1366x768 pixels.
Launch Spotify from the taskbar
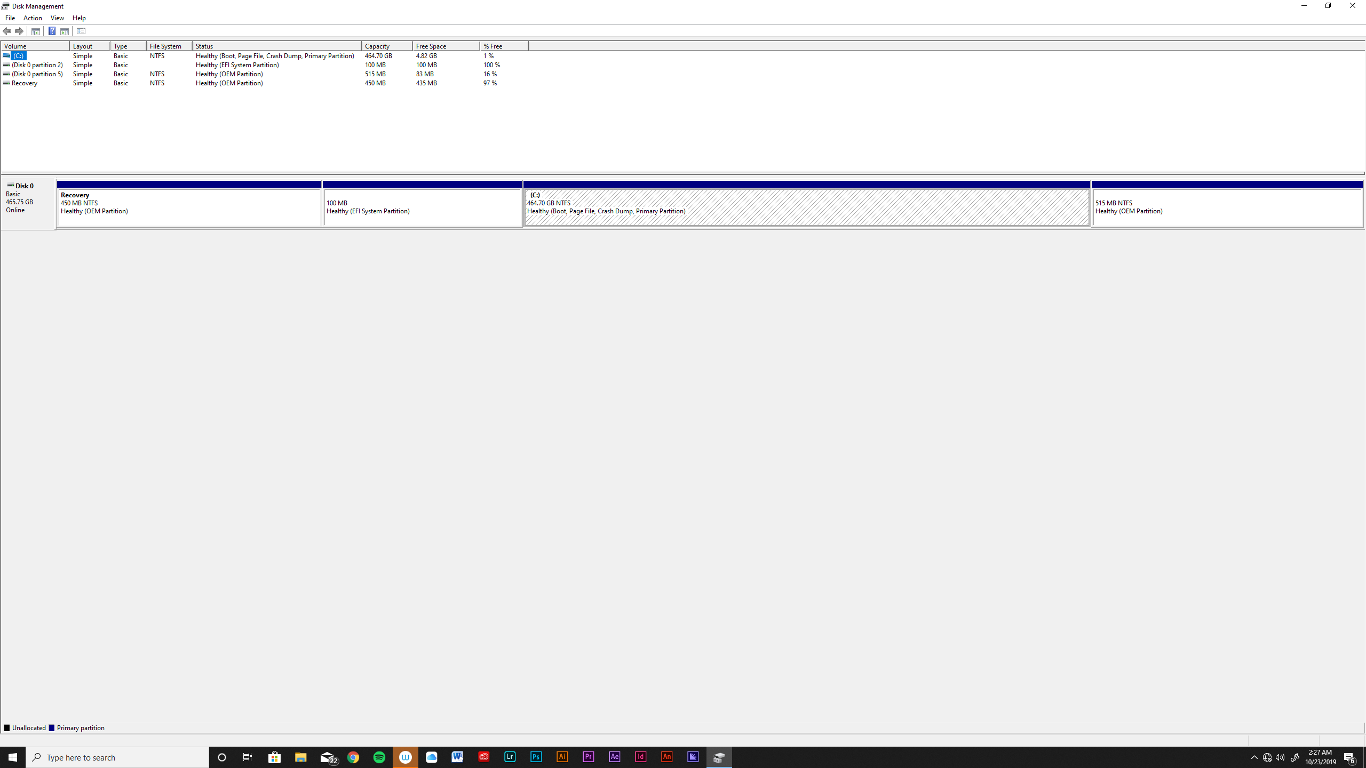coord(380,757)
